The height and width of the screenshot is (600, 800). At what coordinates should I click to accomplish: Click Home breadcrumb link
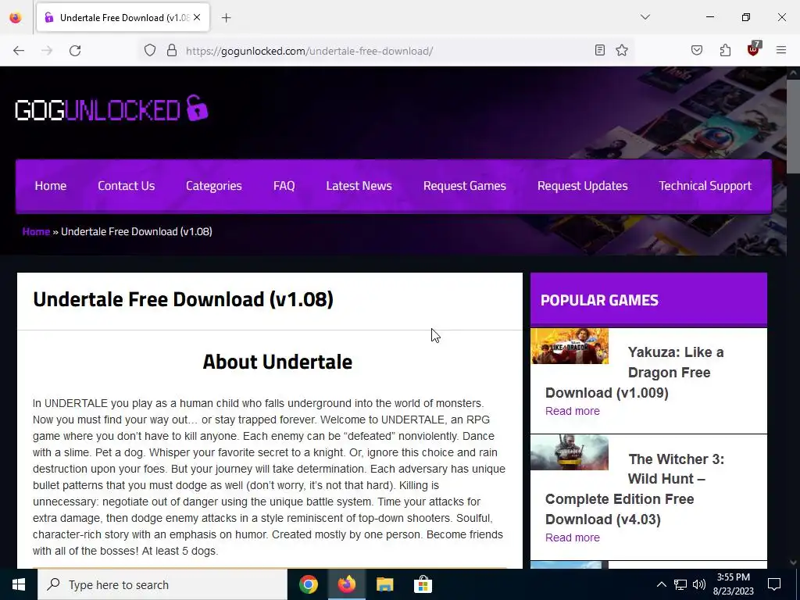point(36,231)
